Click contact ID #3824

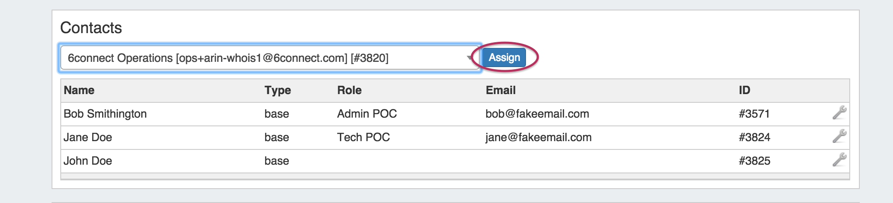(755, 137)
